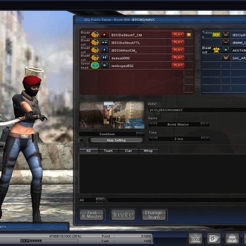Click the experience text 47866/181000
Screen dimensions: 246x246
[x=65, y=236]
